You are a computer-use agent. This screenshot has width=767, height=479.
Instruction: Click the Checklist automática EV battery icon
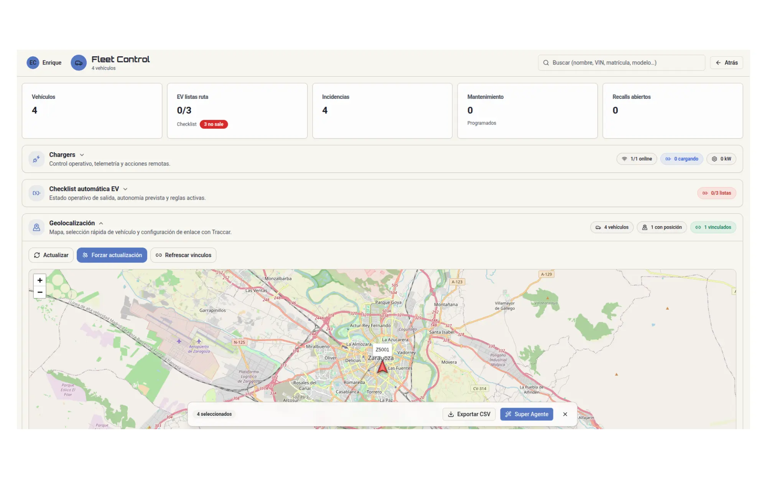pos(36,193)
